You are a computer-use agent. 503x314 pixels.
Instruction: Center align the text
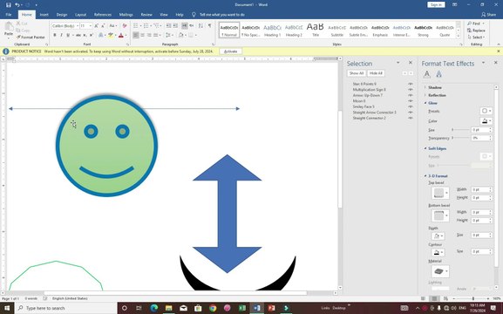143,35
